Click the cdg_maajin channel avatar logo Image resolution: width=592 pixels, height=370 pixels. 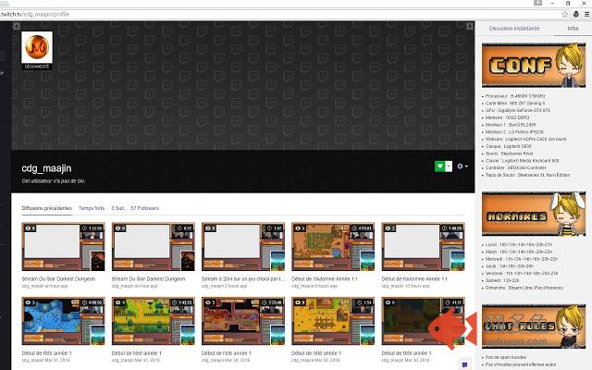click(x=37, y=47)
